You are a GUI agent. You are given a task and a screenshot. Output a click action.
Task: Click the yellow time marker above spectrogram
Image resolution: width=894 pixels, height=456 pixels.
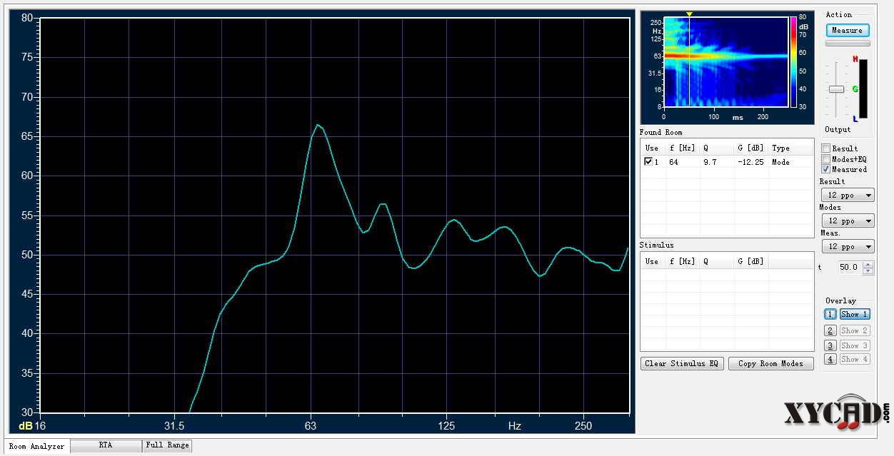(689, 14)
